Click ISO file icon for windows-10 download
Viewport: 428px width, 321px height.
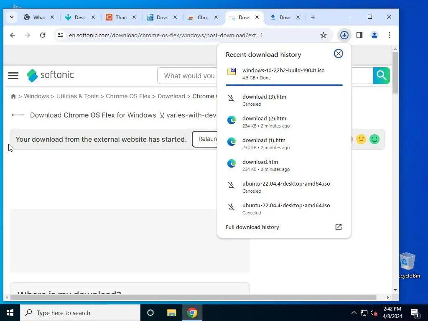(232, 71)
